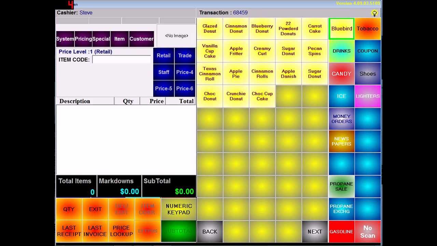The image size is (437, 246).
Task: Tap the Cinnamon Rolls button
Action: 262,73
